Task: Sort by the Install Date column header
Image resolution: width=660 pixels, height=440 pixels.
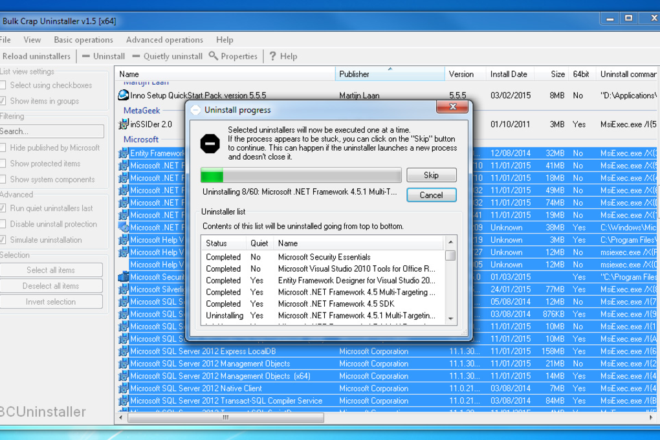Action: click(510, 74)
